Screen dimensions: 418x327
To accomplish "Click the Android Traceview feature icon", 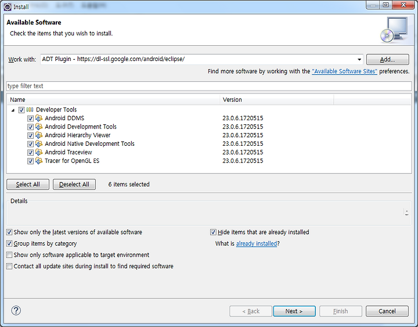I will coord(39,152).
